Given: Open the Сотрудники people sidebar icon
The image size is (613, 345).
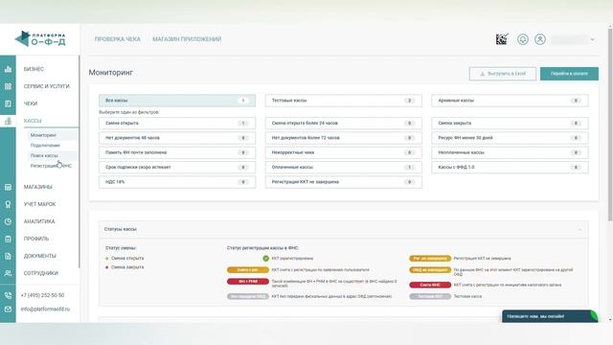Looking at the screenshot, I should [8, 273].
